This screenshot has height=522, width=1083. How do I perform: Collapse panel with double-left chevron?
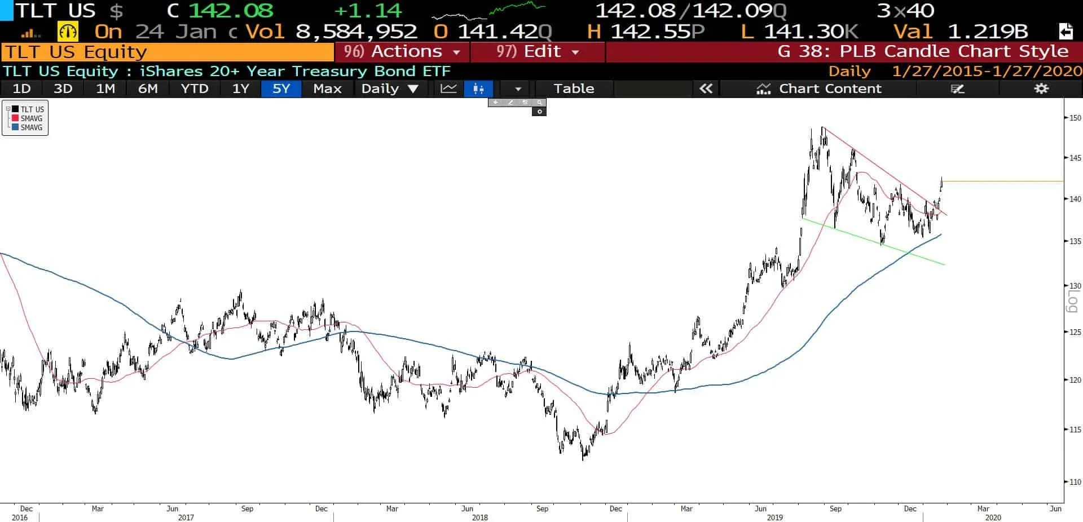(x=706, y=89)
